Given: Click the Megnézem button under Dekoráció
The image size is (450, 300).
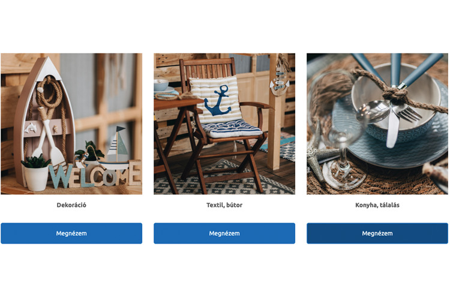Looking at the screenshot, I should tap(71, 233).
